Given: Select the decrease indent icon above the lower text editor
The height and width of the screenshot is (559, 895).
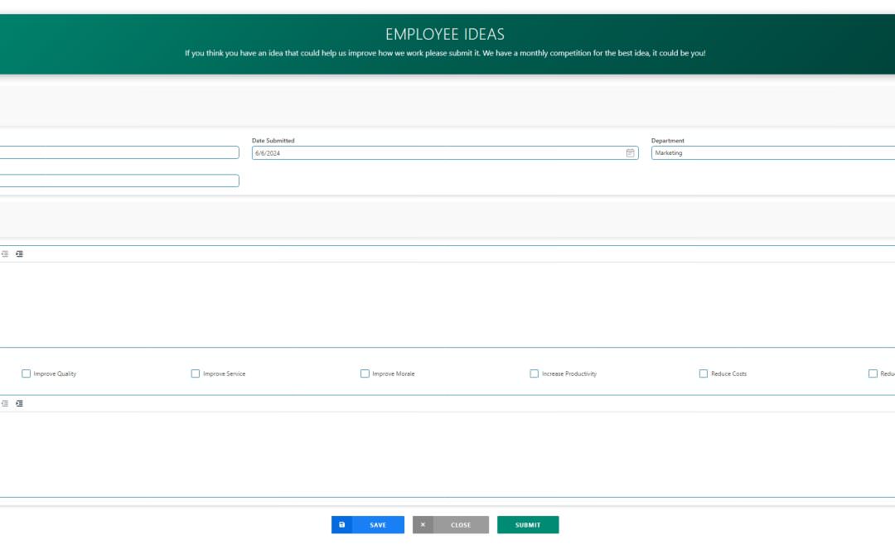Looking at the screenshot, I should coord(5,403).
